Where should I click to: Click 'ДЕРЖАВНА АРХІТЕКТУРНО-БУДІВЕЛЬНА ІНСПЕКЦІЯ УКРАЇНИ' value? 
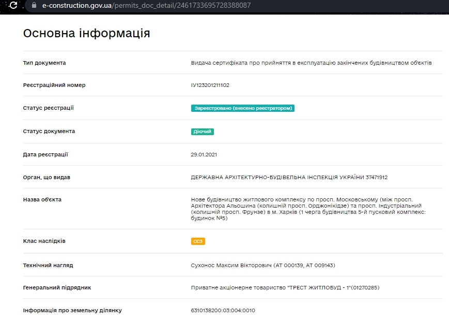coord(289,178)
